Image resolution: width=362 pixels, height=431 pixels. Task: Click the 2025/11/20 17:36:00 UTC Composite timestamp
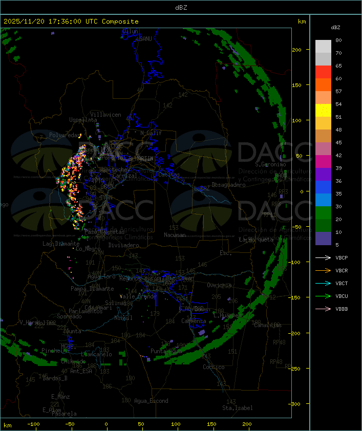tap(71, 21)
